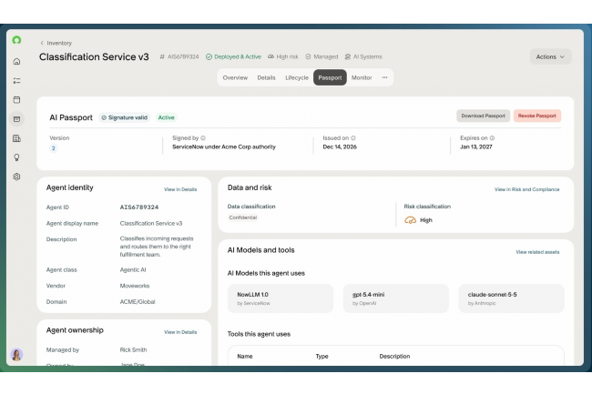Select the Passport tab
This screenshot has width=592, height=394.
pos(330,77)
